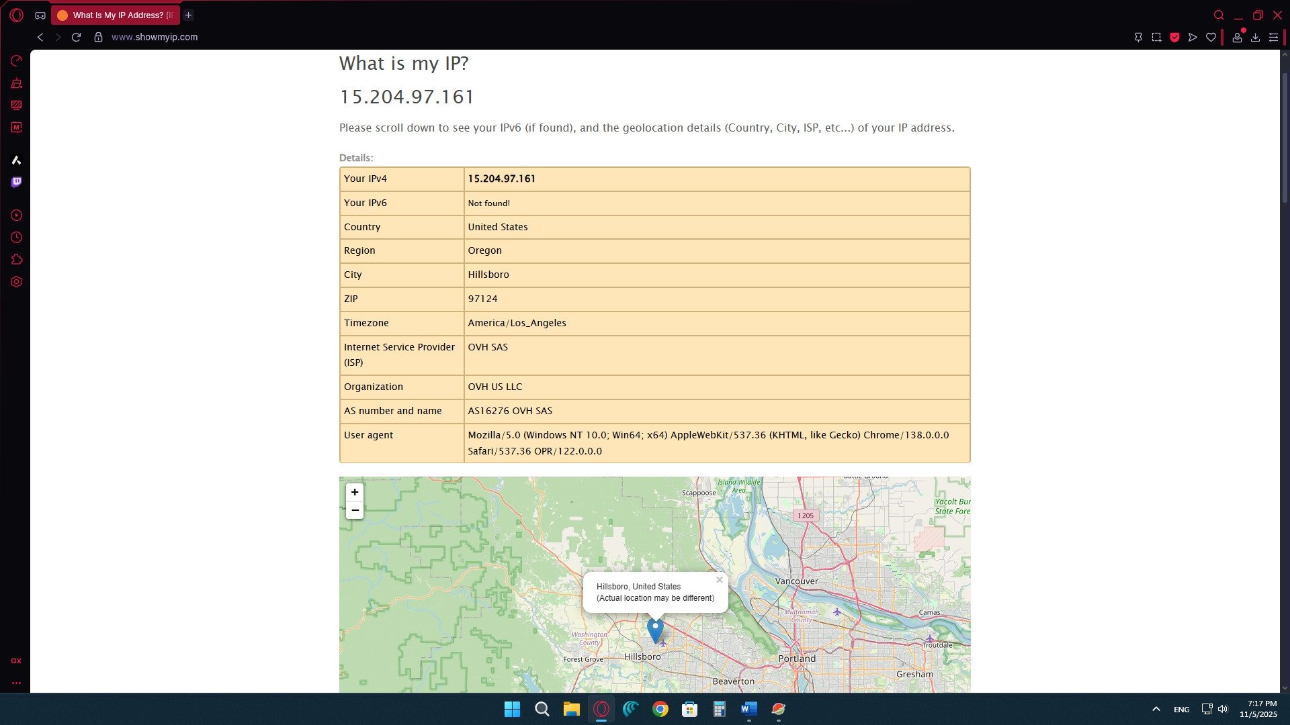
Task: Click the address bar showing www.showmyip.com
Action: [x=155, y=37]
